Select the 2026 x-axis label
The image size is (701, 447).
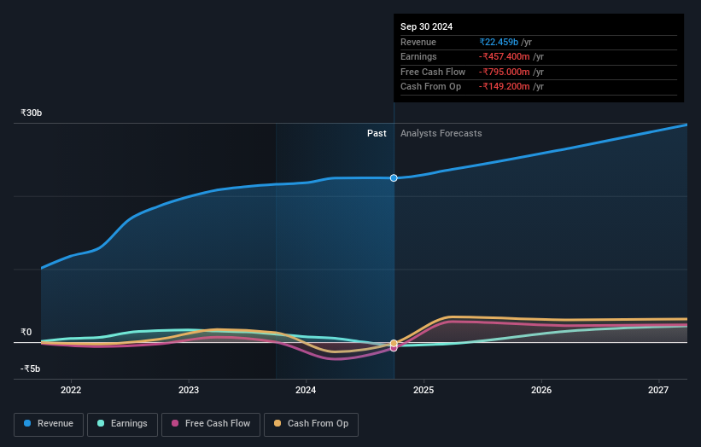[541, 391]
